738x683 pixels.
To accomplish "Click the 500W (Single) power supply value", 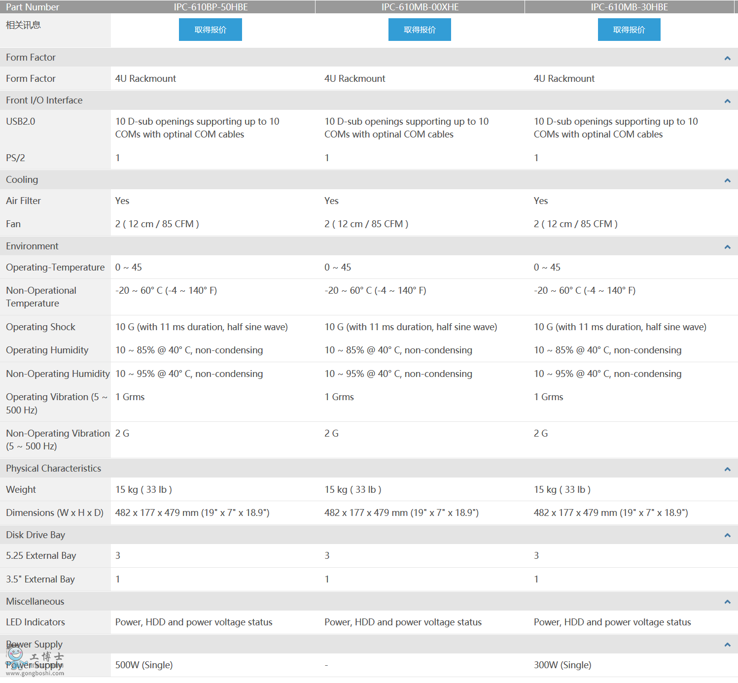I will click(x=144, y=665).
